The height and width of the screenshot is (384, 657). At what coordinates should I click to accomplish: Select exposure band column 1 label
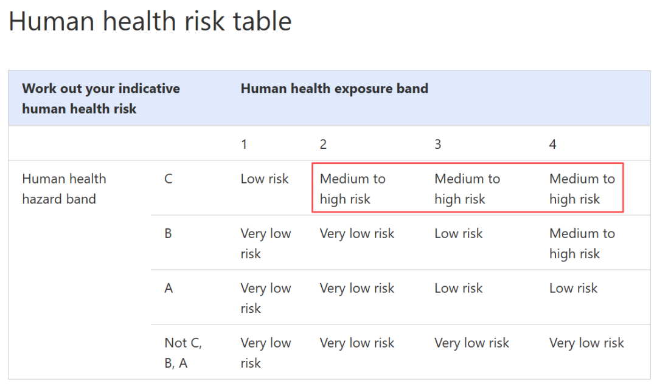pos(244,145)
